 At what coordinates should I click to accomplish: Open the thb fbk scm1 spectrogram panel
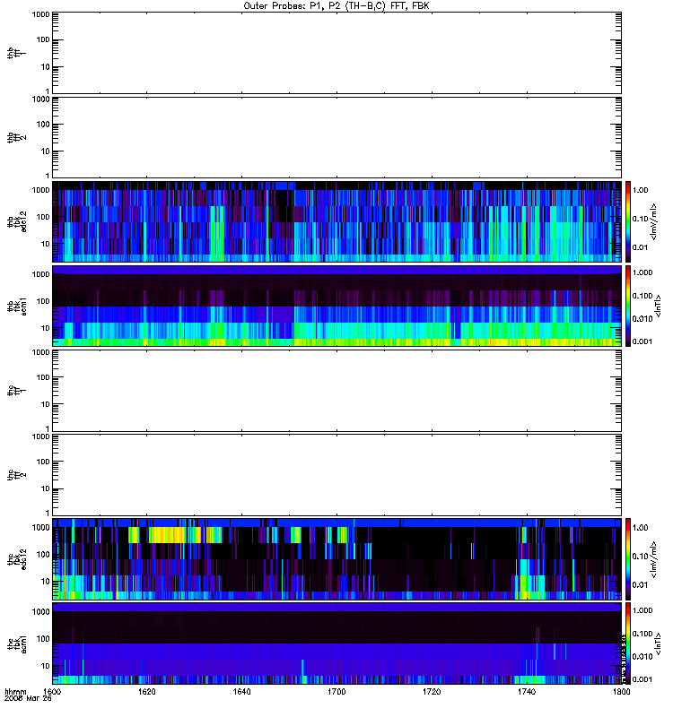pos(337,306)
